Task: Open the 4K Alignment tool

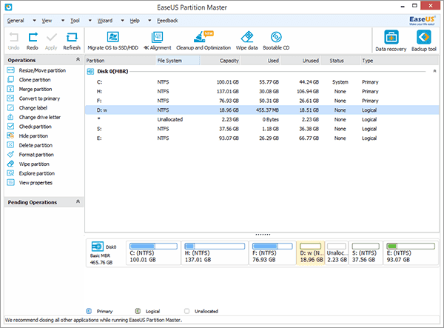Action: [x=156, y=39]
